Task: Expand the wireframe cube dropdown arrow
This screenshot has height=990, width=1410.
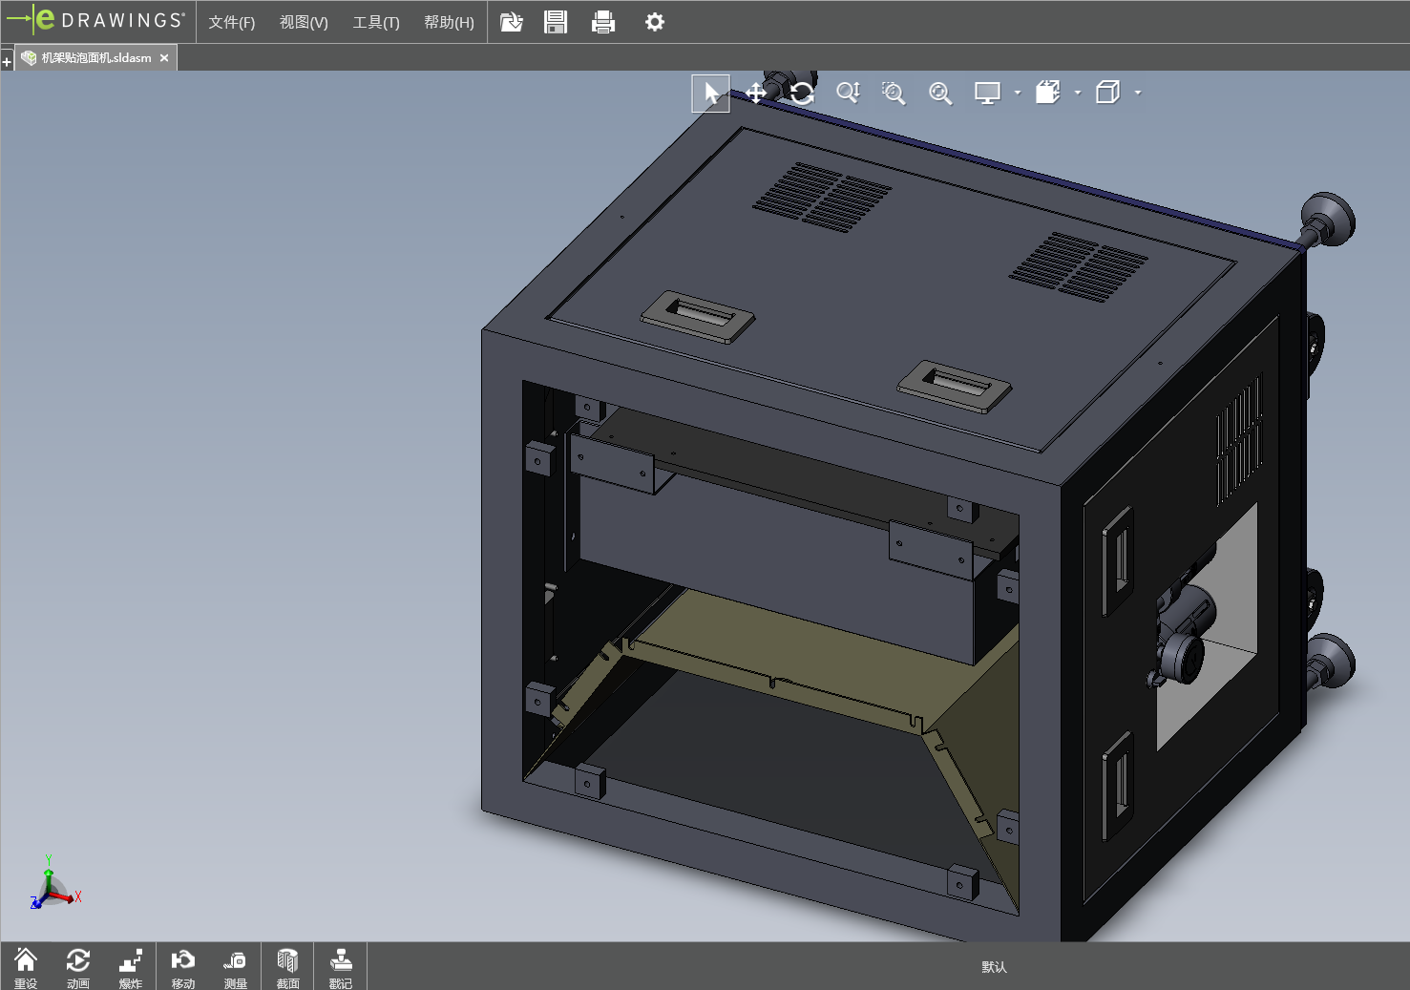Action: [x=1138, y=93]
